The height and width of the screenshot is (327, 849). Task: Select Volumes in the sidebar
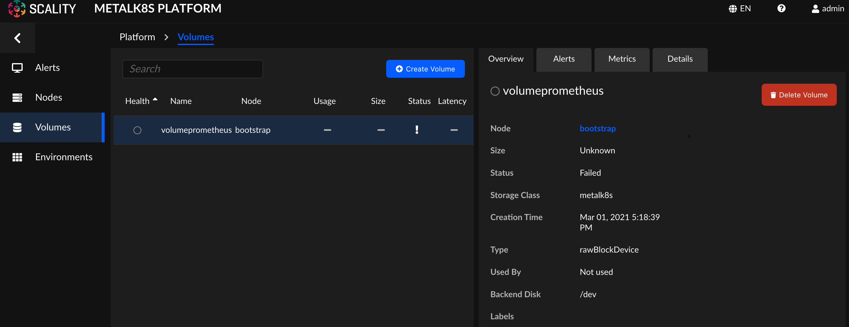pyautogui.click(x=53, y=127)
